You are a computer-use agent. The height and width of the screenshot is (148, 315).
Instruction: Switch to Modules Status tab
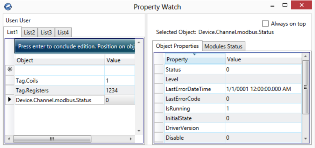pyautogui.click(x=223, y=46)
